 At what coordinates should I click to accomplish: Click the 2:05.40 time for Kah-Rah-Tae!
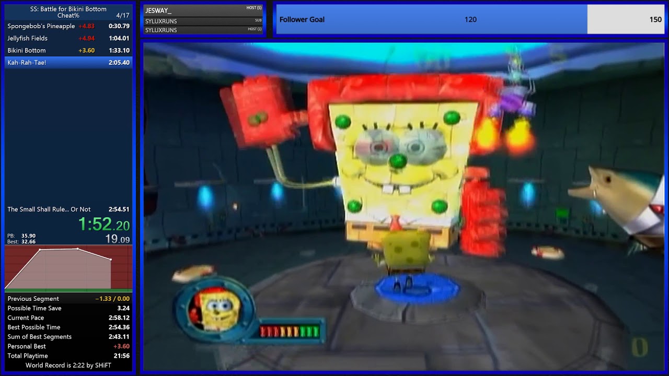[x=119, y=63]
